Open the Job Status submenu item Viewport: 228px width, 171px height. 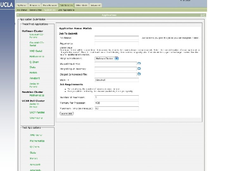(22, 10)
